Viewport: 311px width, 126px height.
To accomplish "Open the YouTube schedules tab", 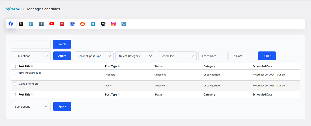I will tap(52, 24).
